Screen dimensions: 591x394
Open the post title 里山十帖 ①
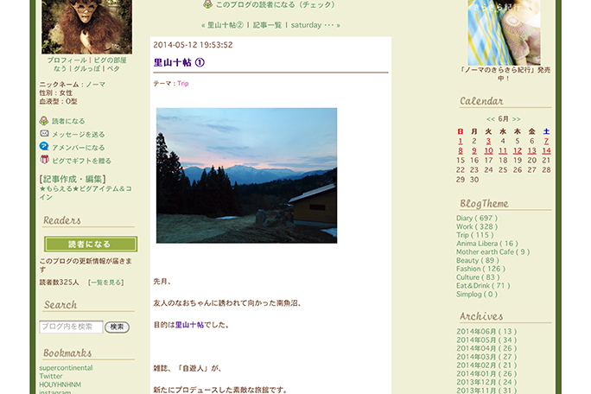pos(179,62)
